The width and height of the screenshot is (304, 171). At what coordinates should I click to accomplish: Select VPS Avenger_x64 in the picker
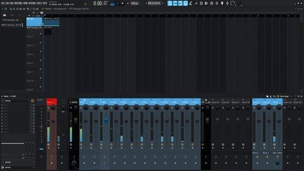point(11,20)
